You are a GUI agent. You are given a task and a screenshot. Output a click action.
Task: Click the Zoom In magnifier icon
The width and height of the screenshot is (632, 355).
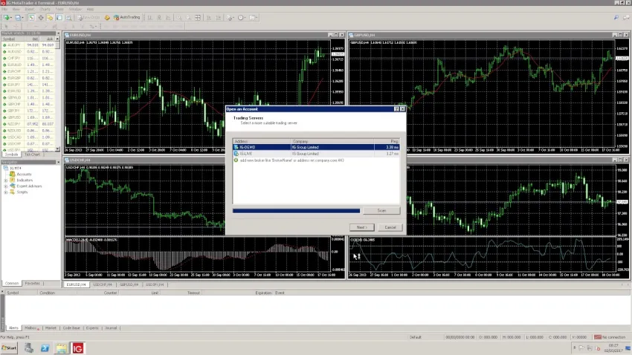point(178,17)
